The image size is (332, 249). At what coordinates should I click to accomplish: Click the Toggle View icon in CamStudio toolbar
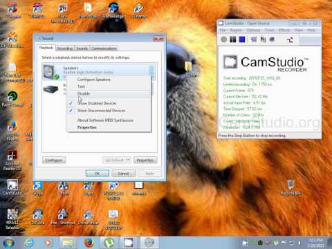point(254,39)
